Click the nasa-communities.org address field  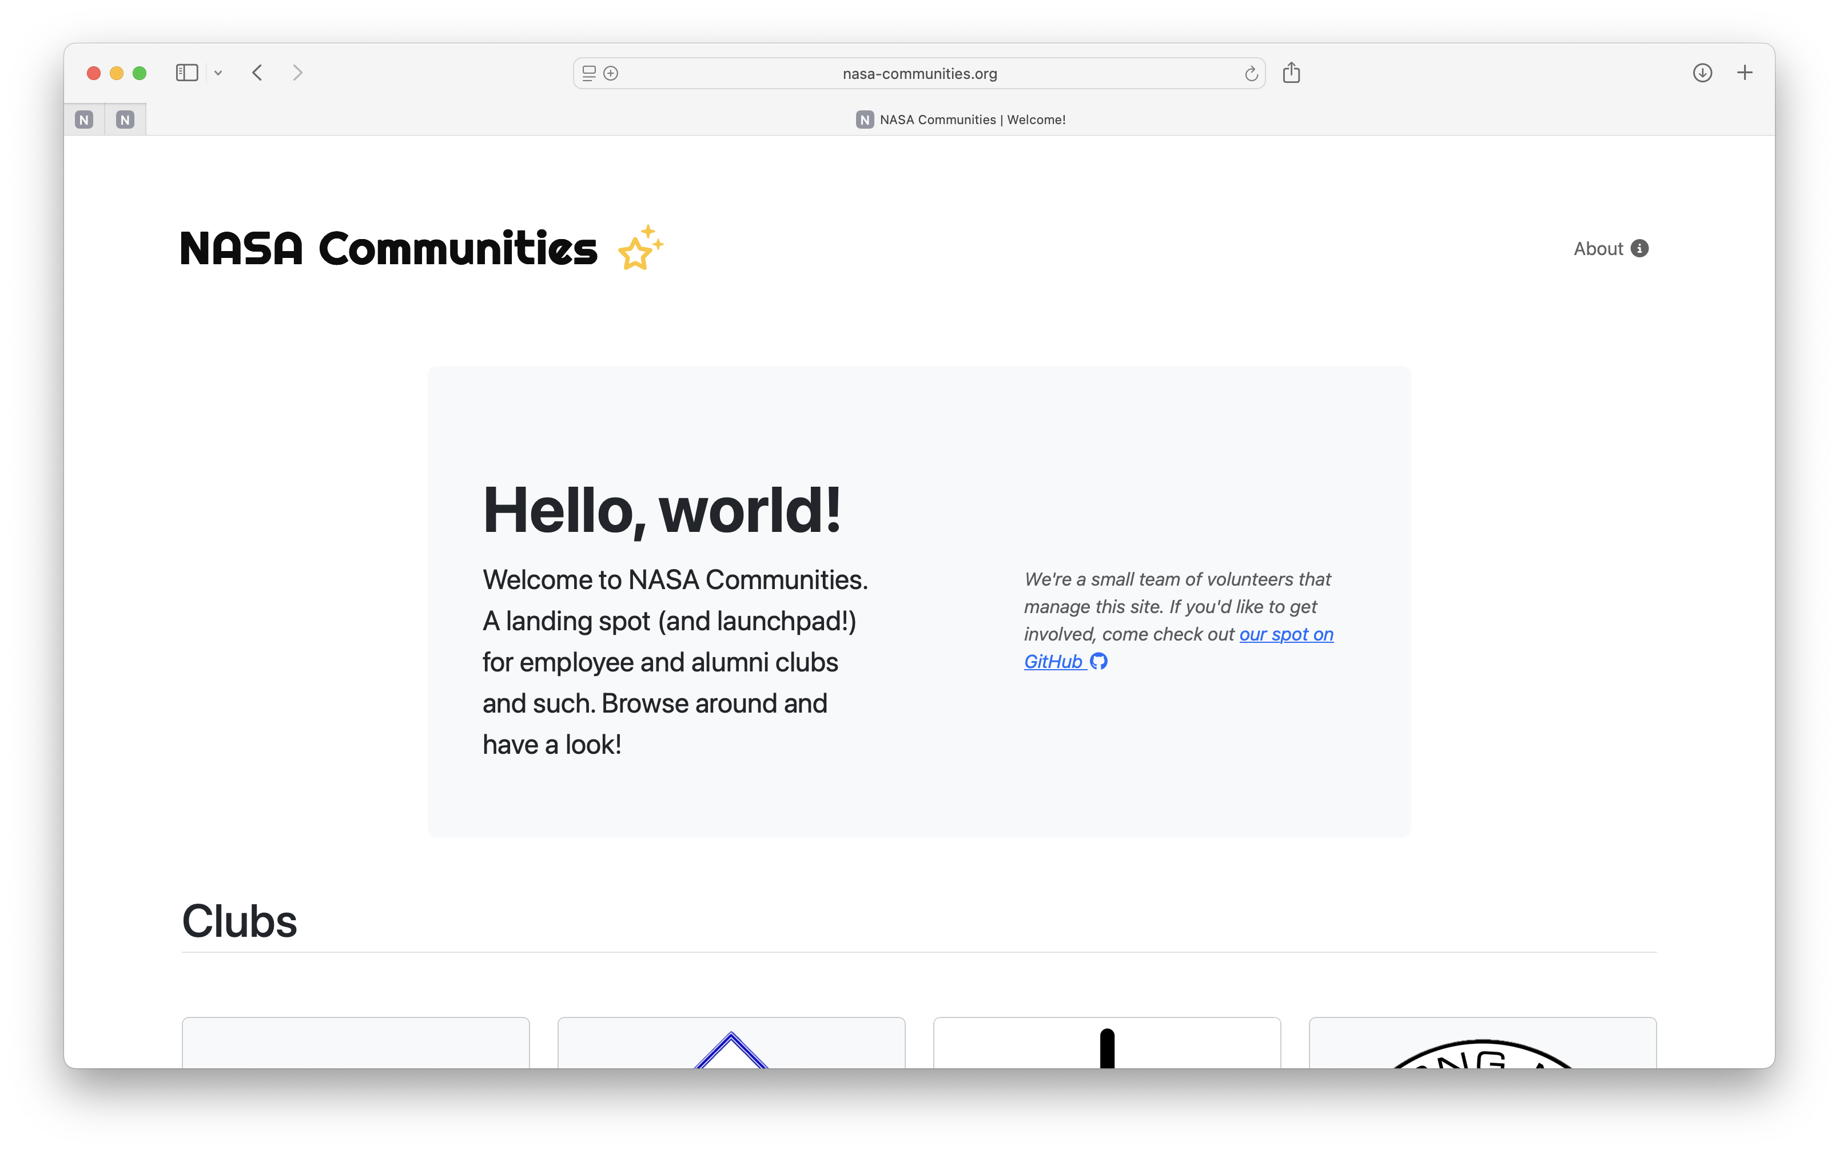coord(919,74)
